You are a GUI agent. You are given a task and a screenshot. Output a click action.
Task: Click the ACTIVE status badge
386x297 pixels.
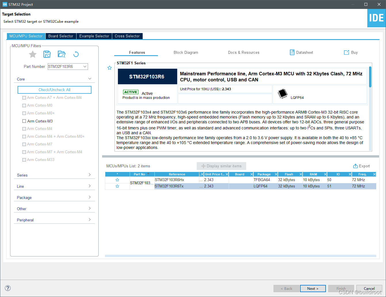tap(131, 92)
